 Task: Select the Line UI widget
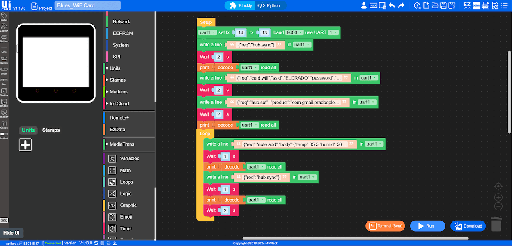[x=4, y=50]
